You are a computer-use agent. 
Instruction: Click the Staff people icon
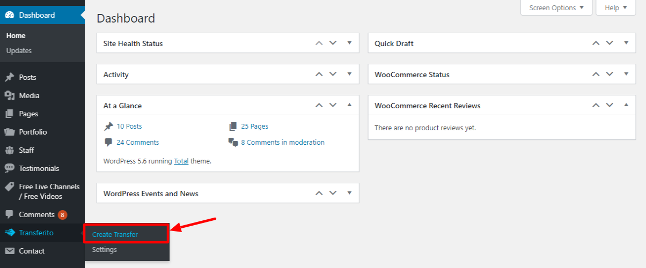point(10,150)
